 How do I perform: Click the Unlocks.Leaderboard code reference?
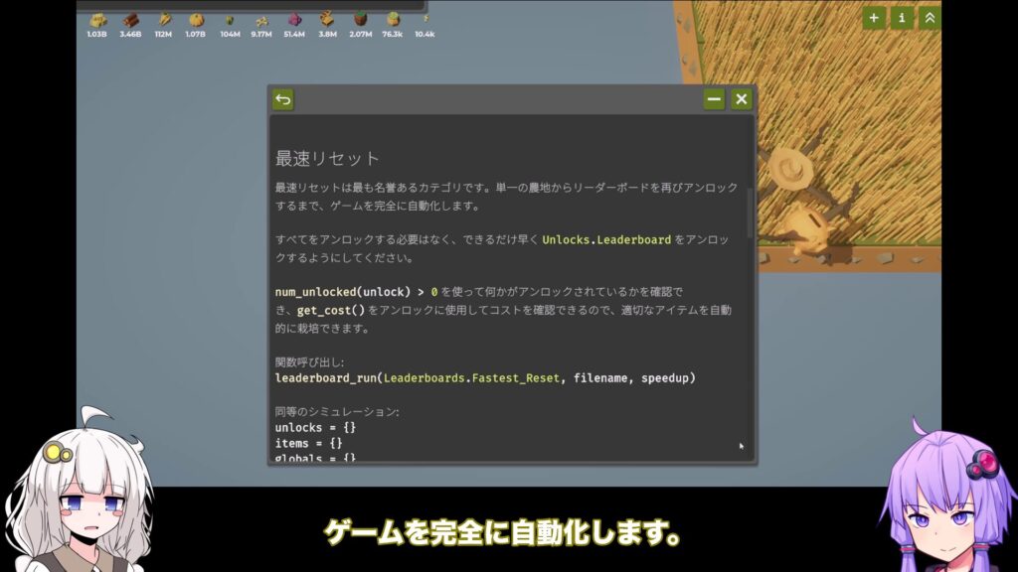(607, 240)
